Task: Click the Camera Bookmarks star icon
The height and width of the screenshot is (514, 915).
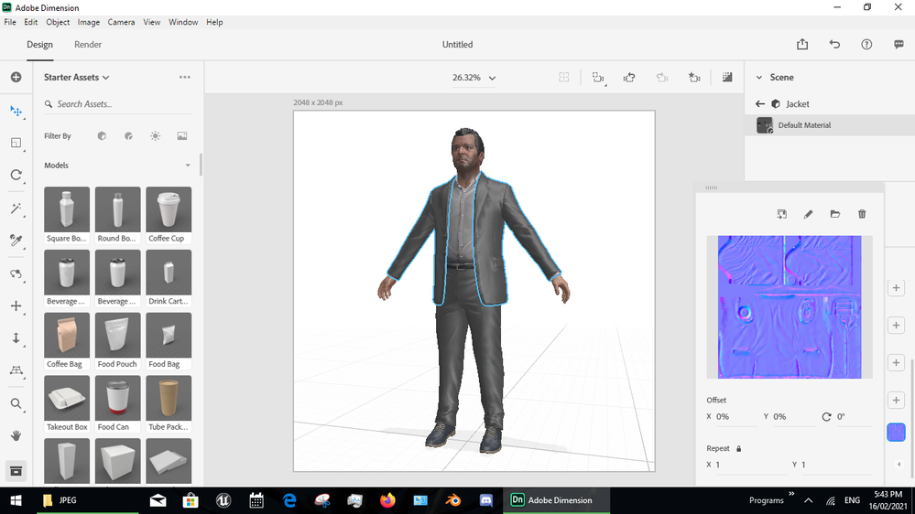Action: pyautogui.click(x=694, y=78)
